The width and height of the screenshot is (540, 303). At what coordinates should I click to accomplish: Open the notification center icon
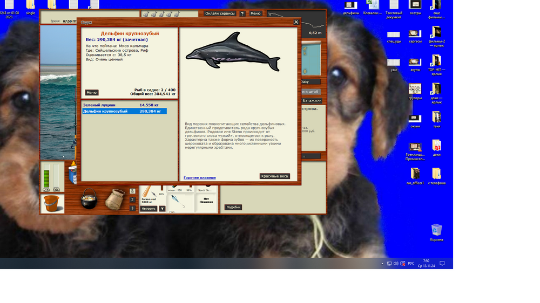(442, 264)
